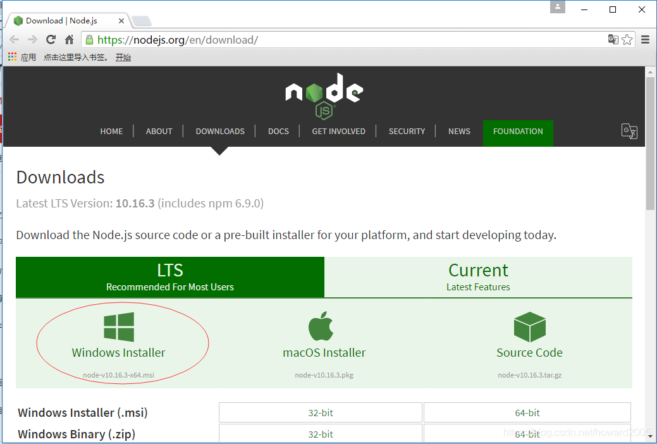Open ABOUT in the site navigation
The width and height of the screenshot is (657, 444).
tap(159, 131)
